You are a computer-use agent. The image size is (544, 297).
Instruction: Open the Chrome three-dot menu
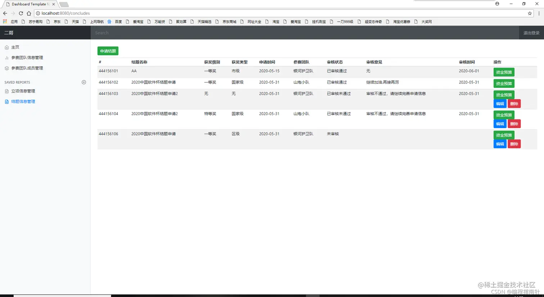click(539, 13)
